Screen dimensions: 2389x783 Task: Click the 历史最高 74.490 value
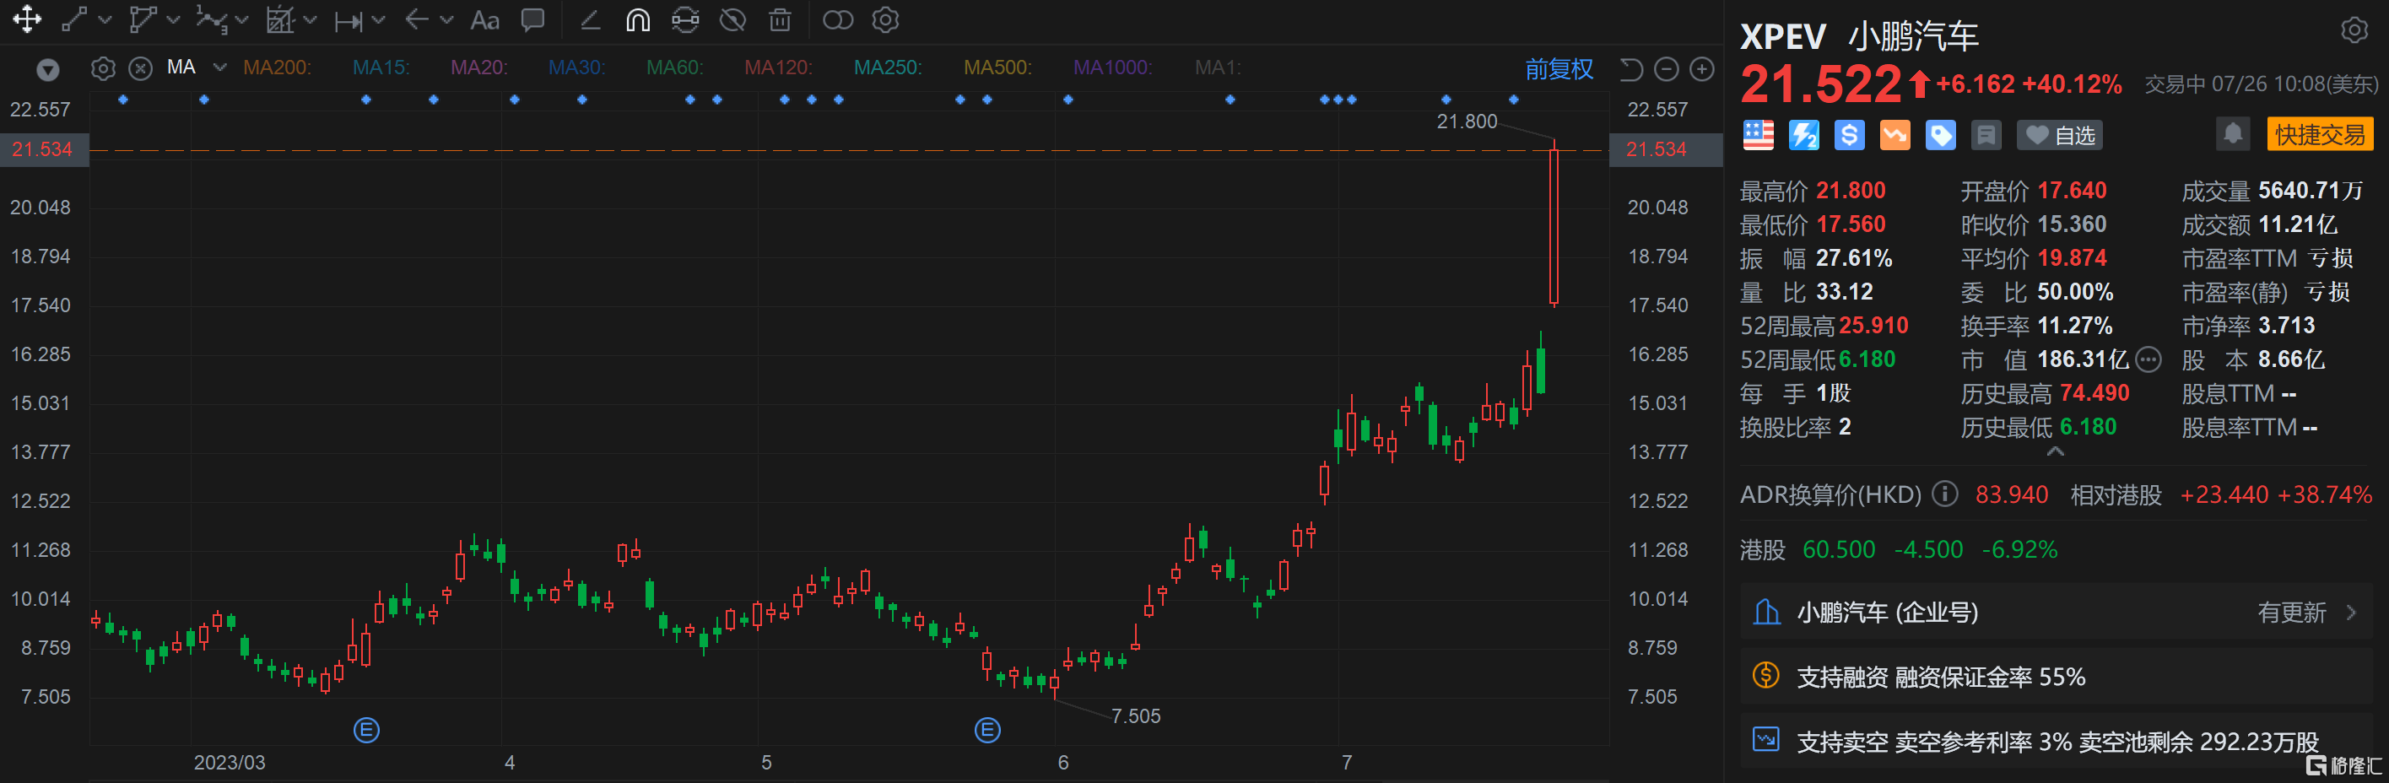coord(2094,393)
